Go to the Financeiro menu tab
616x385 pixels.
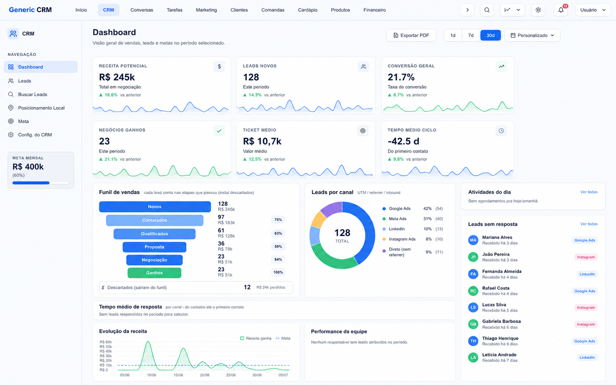375,10
